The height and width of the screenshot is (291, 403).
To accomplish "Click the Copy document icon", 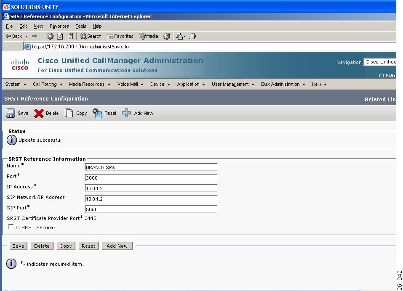I will [69, 113].
